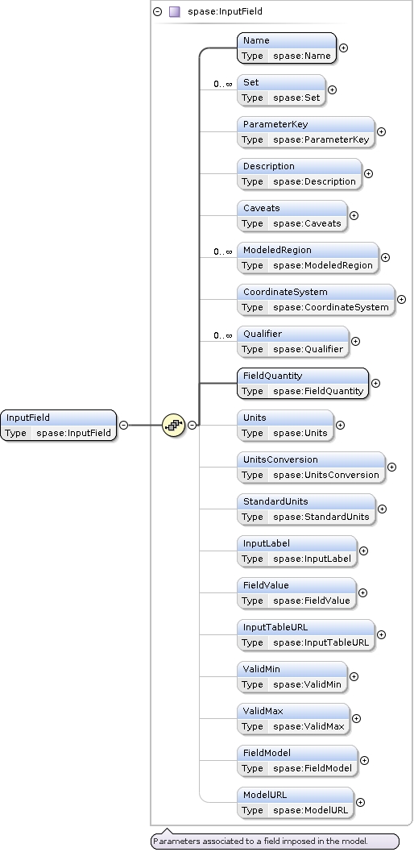Expand the UnitsConversion plus icon

(391, 467)
